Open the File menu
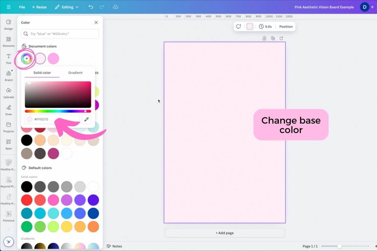This screenshot has width=377, height=251. [22, 7]
